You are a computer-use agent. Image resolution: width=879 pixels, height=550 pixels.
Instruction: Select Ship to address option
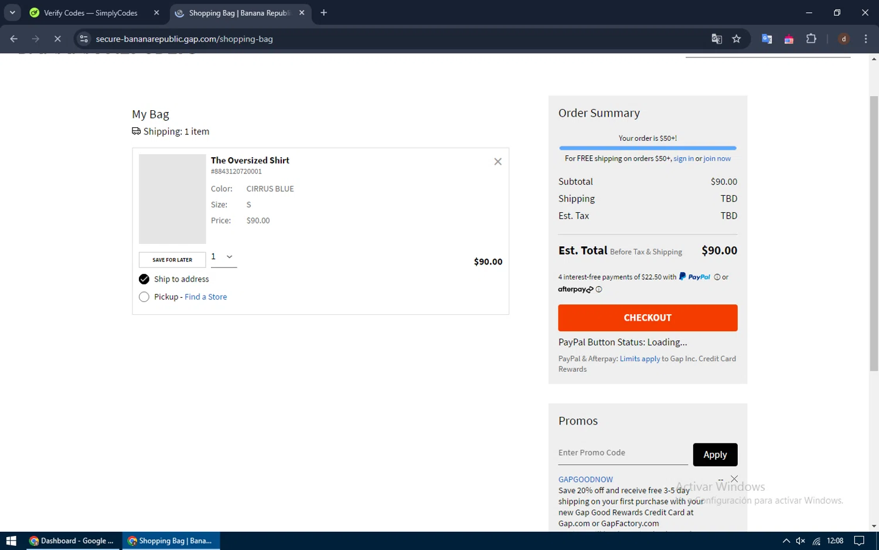point(144,279)
